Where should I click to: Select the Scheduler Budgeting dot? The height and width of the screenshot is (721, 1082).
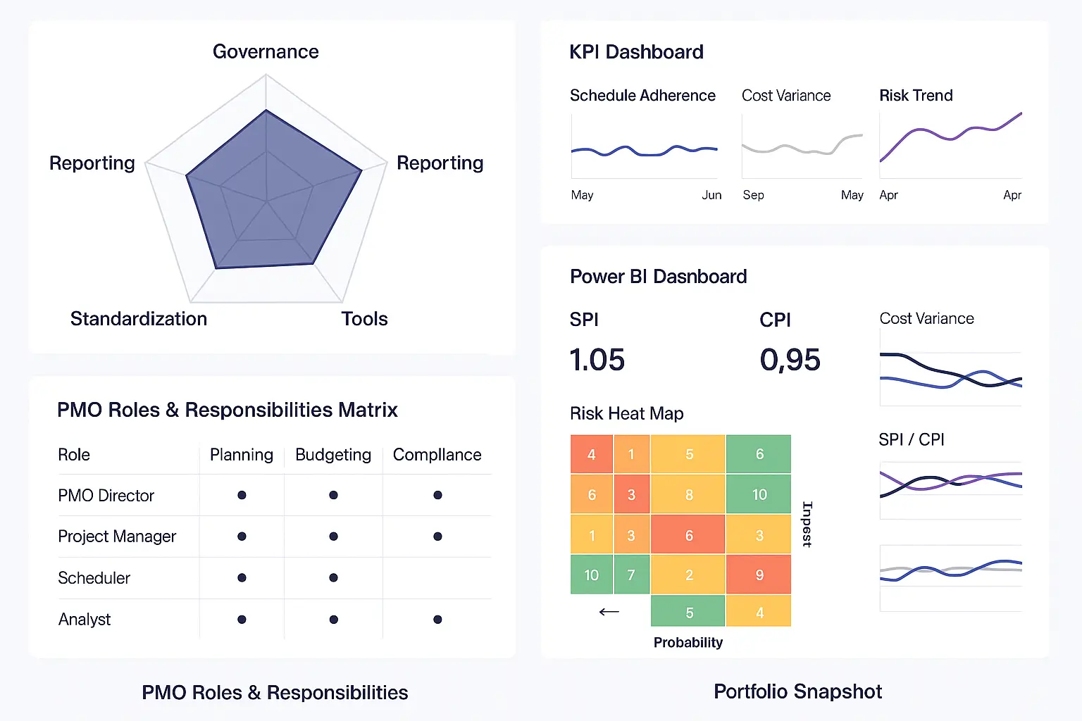333,577
